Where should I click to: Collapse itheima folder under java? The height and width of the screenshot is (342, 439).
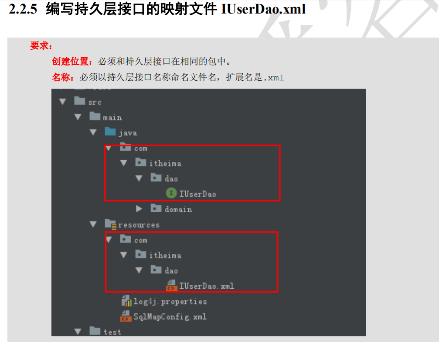[x=123, y=163]
